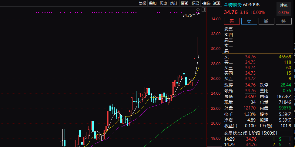The image size is (295, 147).
Task: Click the latest limit-up candle at 34.76
Action: 199,18
